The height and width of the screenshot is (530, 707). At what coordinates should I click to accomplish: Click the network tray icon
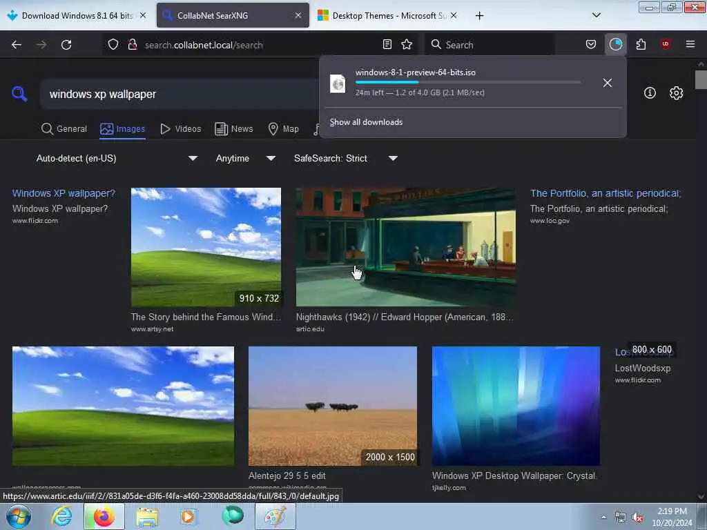coord(621,518)
